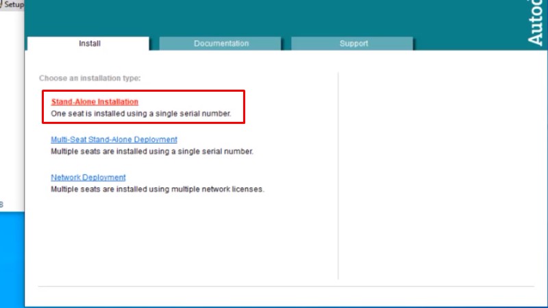This screenshot has height=308, width=548.
Task: Click the 'Choose an installation type' heading
Action: pos(90,79)
